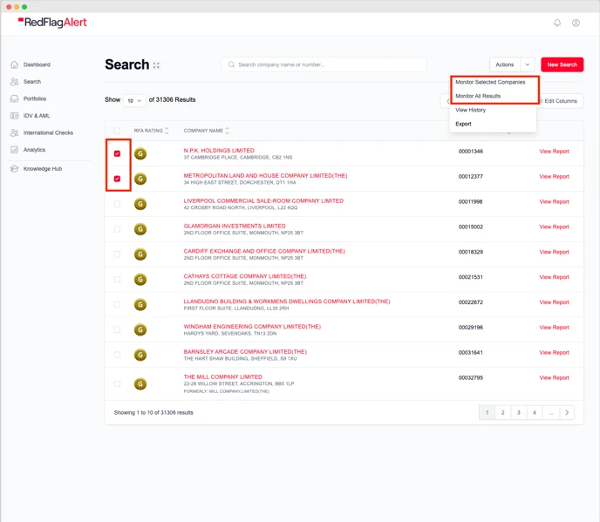Viewport: 600px width, 522px height.
Task: Click G rating badge for Glamorgan Investments
Action: coord(140,229)
